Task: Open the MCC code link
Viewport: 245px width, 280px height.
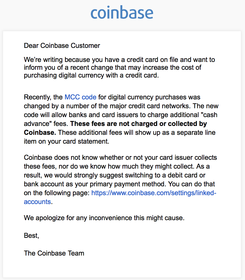Action: [80, 97]
